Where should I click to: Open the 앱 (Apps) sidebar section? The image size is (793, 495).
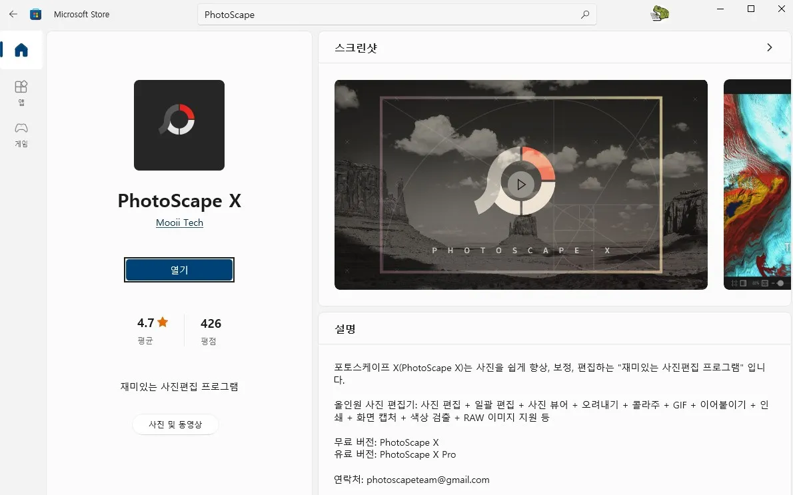[21, 93]
